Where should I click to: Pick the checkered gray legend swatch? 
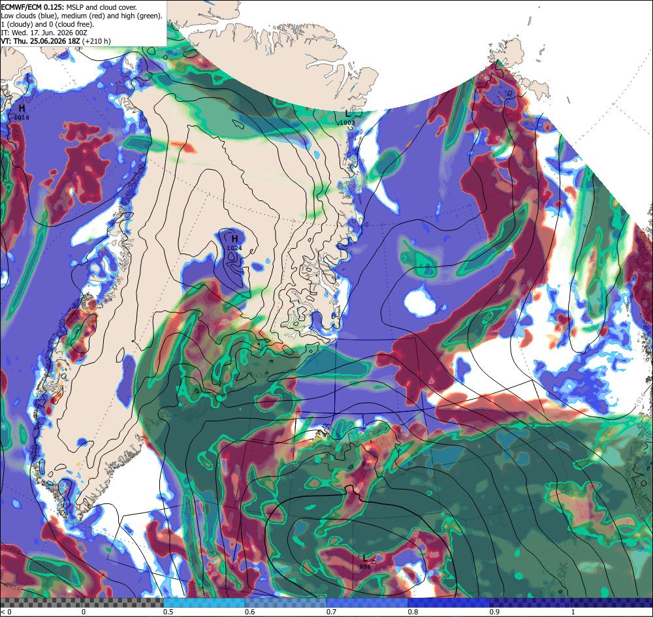coord(82,603)
